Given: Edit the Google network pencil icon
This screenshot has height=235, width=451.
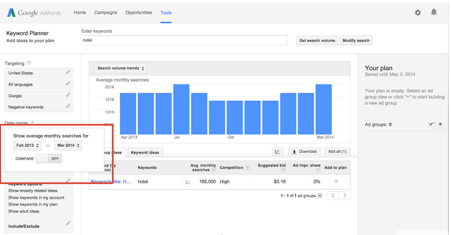Looking at the screenshot, I should point(68,95).
